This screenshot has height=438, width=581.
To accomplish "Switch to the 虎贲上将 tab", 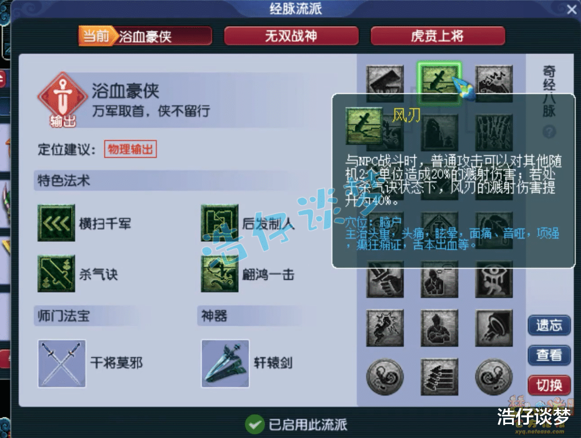I will [x=438, y=36].
